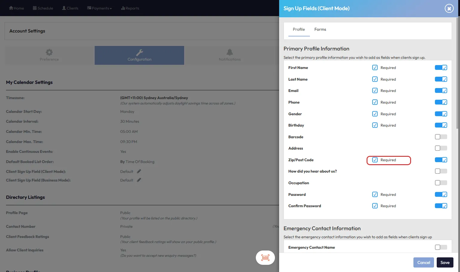The width and height of the screenshot is (460, 272).
Task: Open the Notifications bell section
Action: click(x=230, y=55)
